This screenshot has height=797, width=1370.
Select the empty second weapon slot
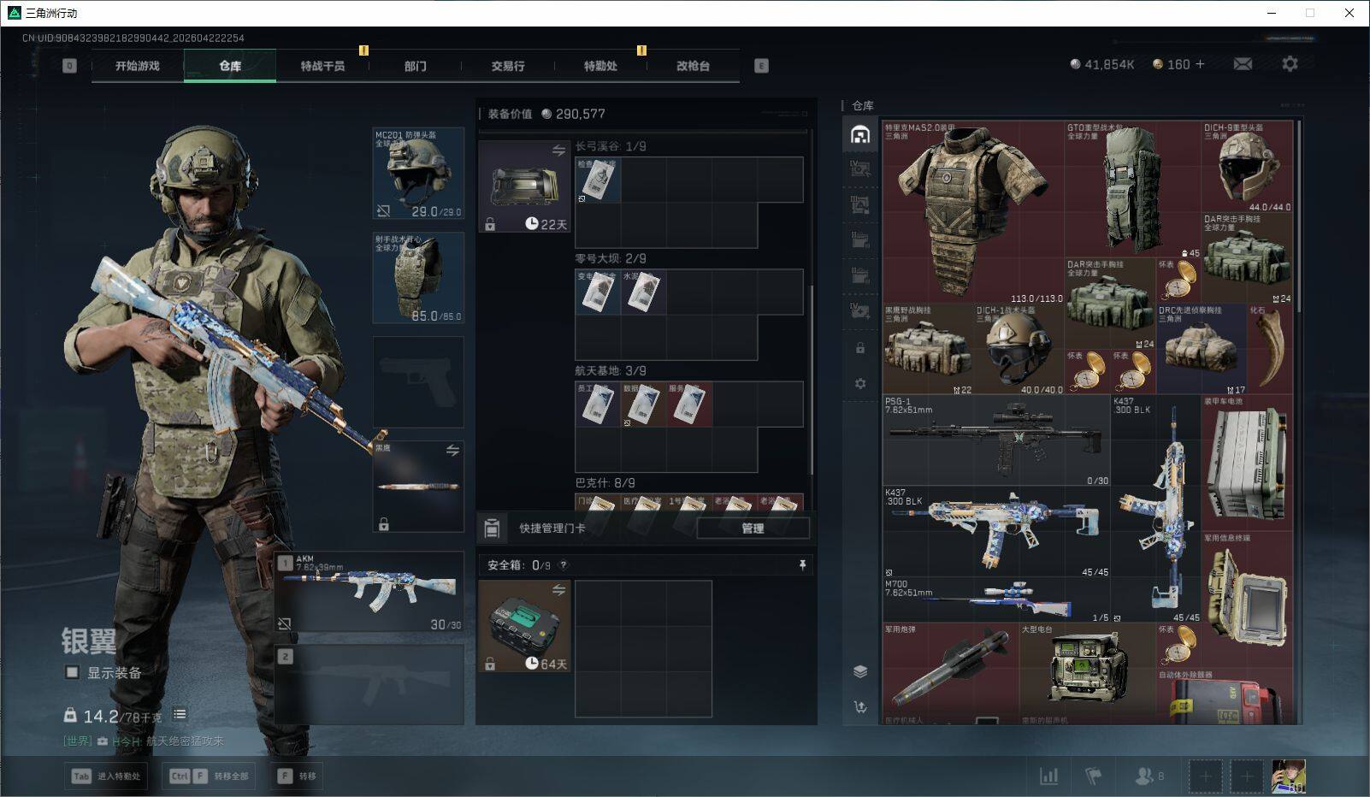click(370, 684)
